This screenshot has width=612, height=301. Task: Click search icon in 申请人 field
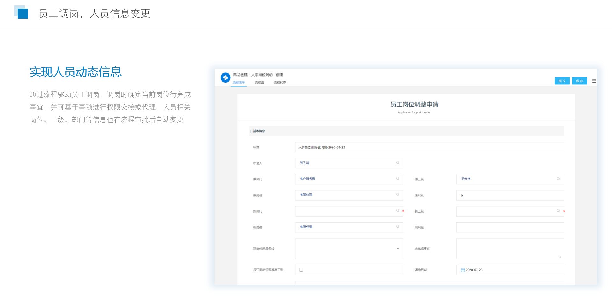397,163
